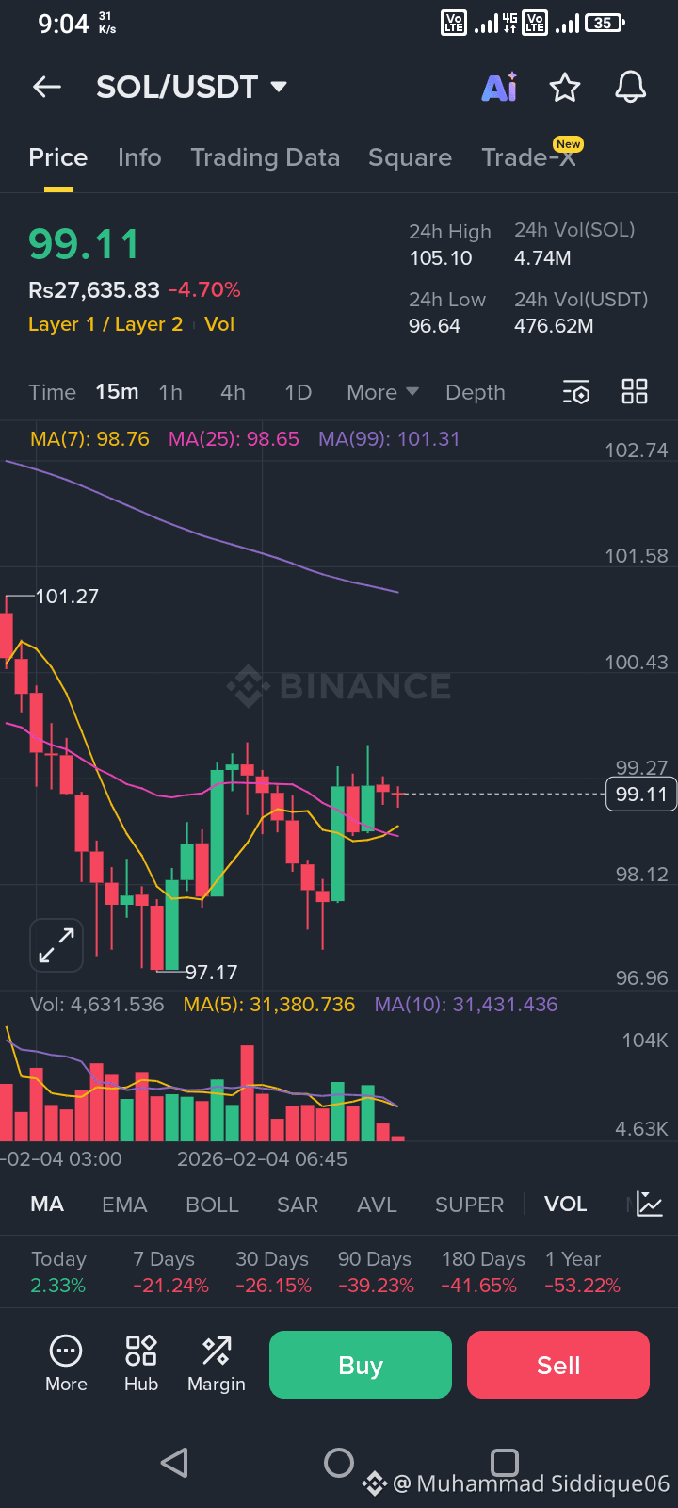Select the 1D interval
Viewport: 678px width, 1508px height.
[299, 392]
